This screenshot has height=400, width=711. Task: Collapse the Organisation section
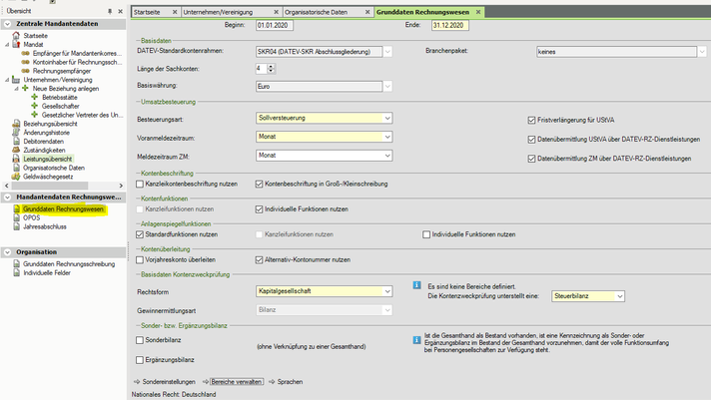point(8,252)
